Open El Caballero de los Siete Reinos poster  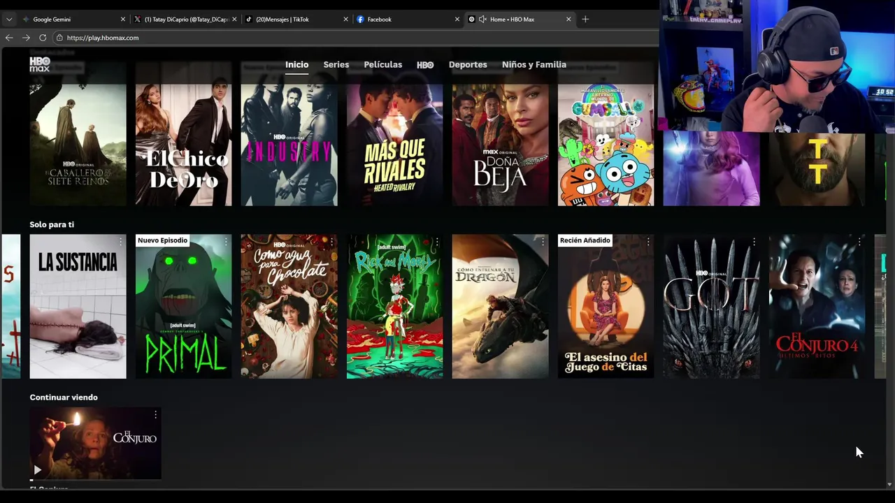tap(78, 133)
